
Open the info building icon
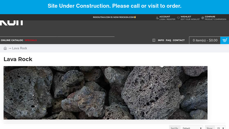pos(154,40)
